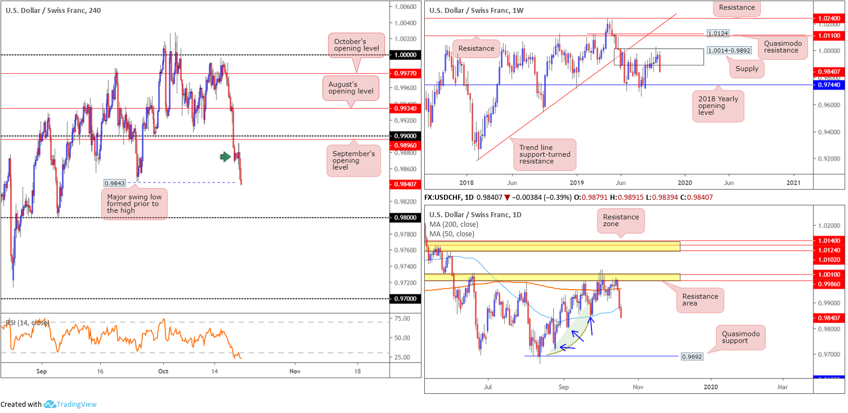Image resolution: width=848 pixels, height=413 pixels.
Task: Click the 'RSI (14, close)' indicator label
Action: coord(28,323)
